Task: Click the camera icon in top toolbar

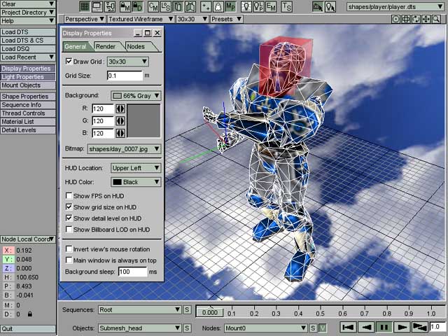Action: [x=317, y=6]
